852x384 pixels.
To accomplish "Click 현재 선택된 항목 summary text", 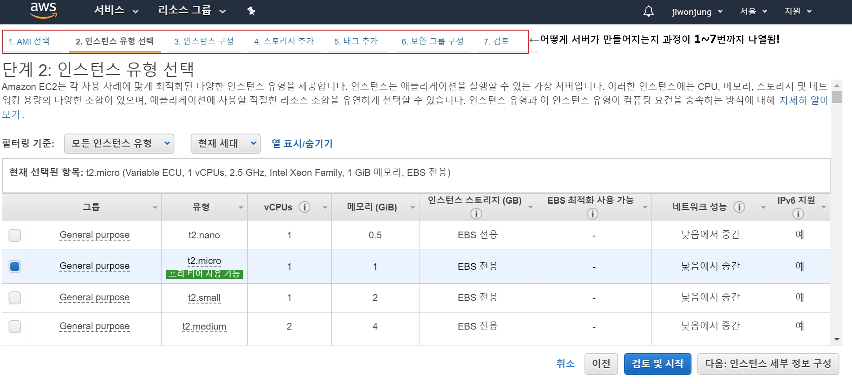I will click(230, 173).
